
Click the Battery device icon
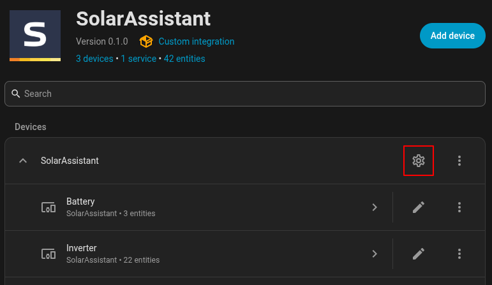pyautogui.click(x=48, y=207)
